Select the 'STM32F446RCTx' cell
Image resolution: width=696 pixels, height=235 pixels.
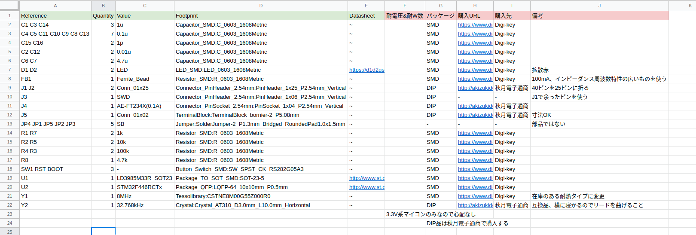(145, 187)
